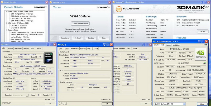Switch to Sensors tab in GPU-Z
Viewport: 211px width, 106px height.
[x=168, y=45]
